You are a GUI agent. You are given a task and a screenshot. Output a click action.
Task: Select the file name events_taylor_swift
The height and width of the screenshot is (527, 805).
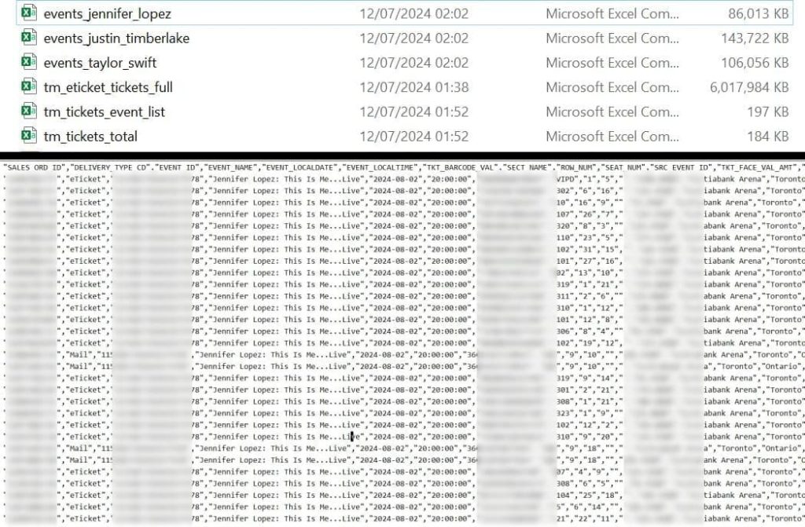[100, 63]
